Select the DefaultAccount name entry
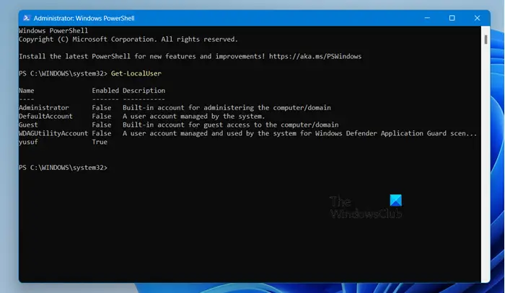The width and height of the screenshot is (505, 293). pos(45,116)
